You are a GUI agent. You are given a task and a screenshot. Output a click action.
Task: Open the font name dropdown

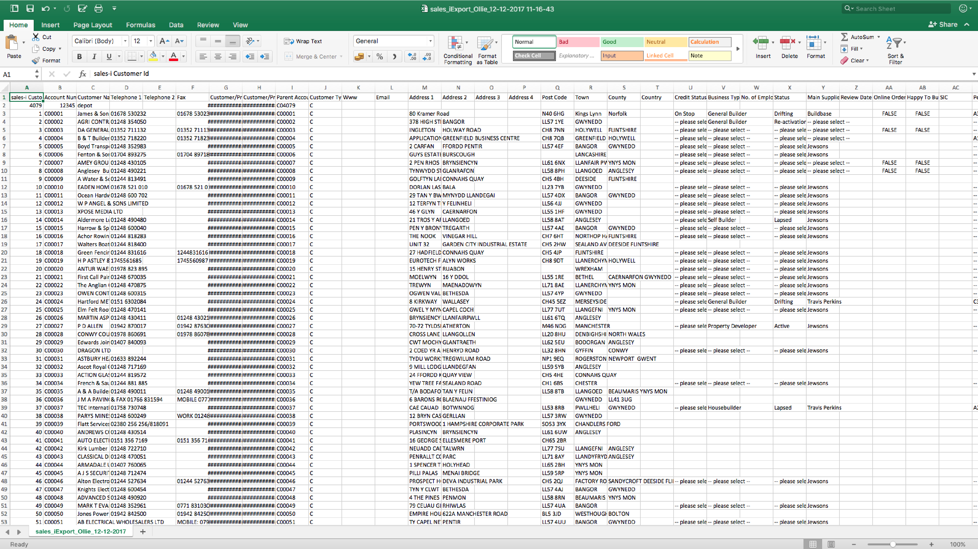125,41
